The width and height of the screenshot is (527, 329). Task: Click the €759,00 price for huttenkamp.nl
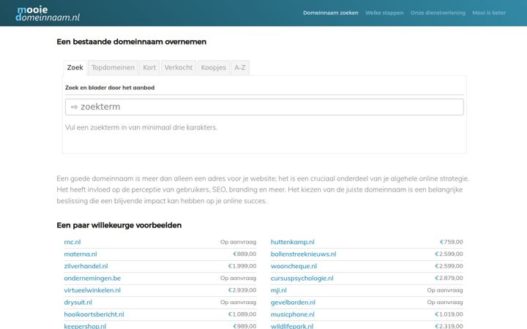[451, 242]
